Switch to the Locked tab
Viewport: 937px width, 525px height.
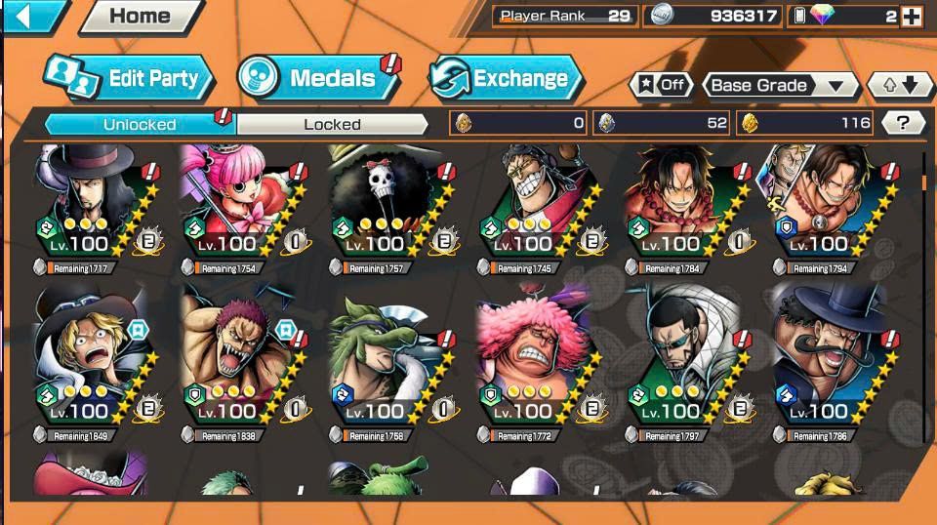[x=332, y=124]
